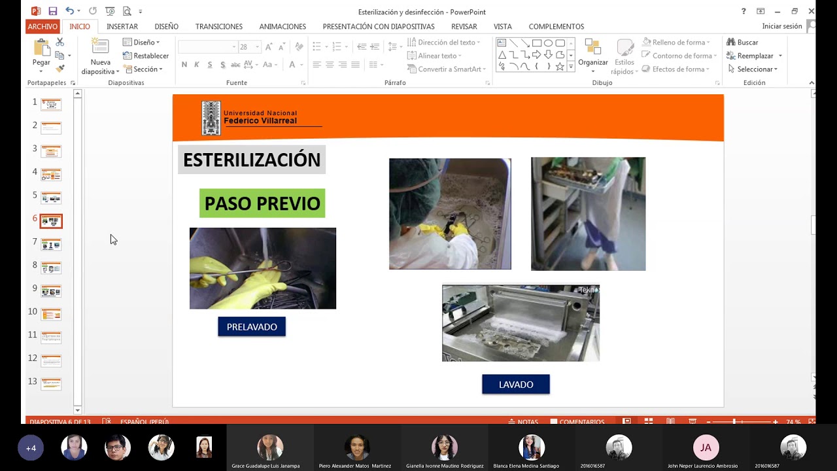
Task: Switch to DISEÑO tab
Action: (167, 26)
